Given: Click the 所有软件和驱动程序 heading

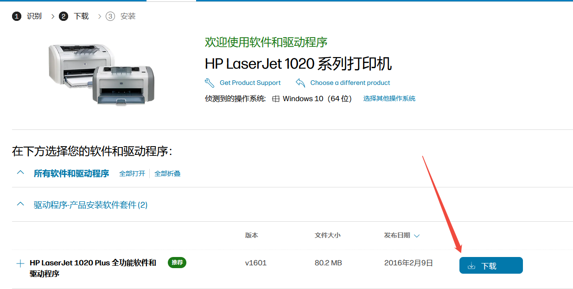Looking at the screenshot, I should 71,173.
